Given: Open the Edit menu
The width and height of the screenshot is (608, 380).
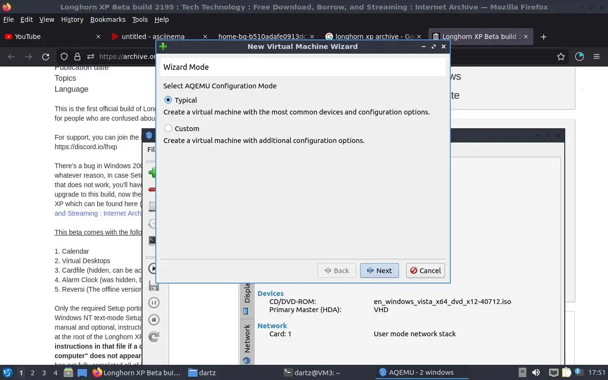Looking at the screenshot, I should (x=27, y=19).
